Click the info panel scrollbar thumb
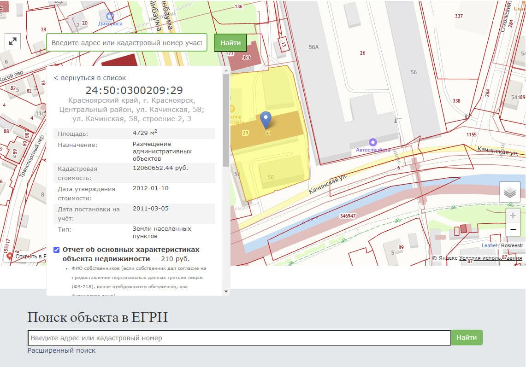 click(x=226, y=120)
